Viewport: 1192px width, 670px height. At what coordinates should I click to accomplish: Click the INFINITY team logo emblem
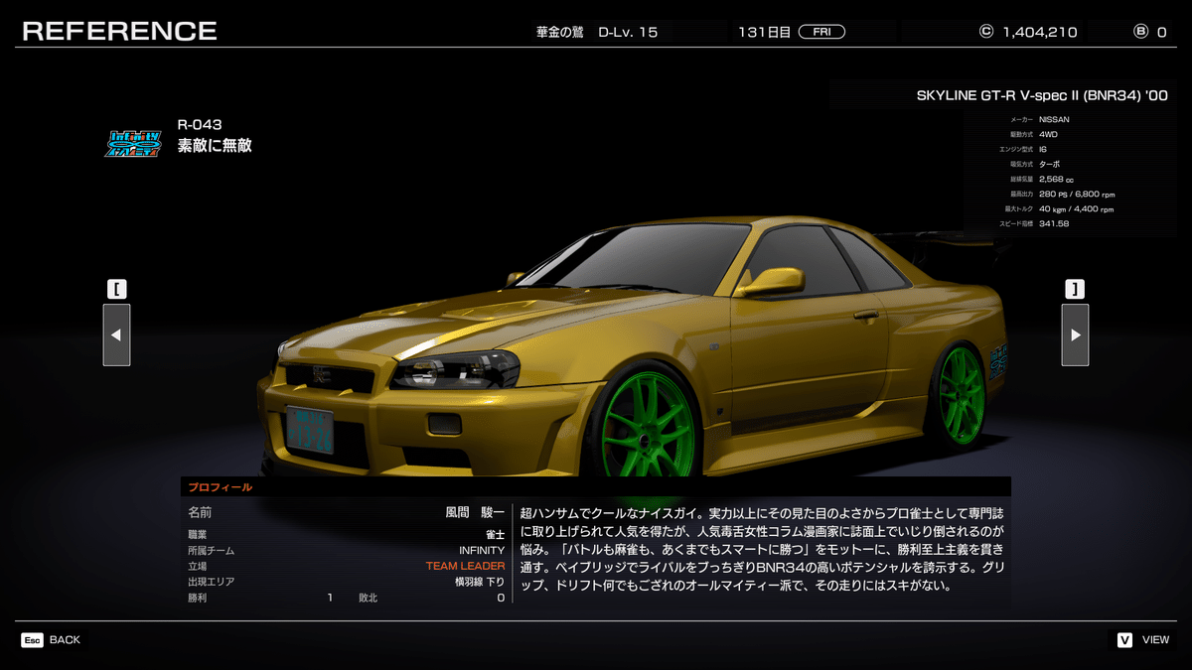coord(133,144)
